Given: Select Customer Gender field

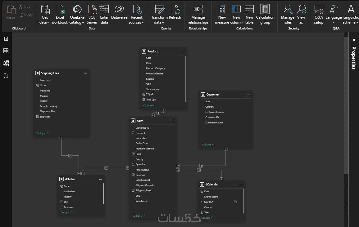Looking at the screenshot, I should (215, 112).
